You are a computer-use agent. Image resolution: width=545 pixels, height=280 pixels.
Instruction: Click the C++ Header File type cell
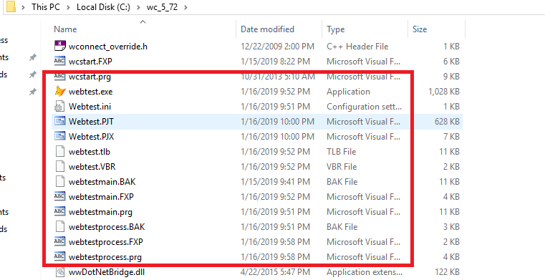click(x=357, y=47)
